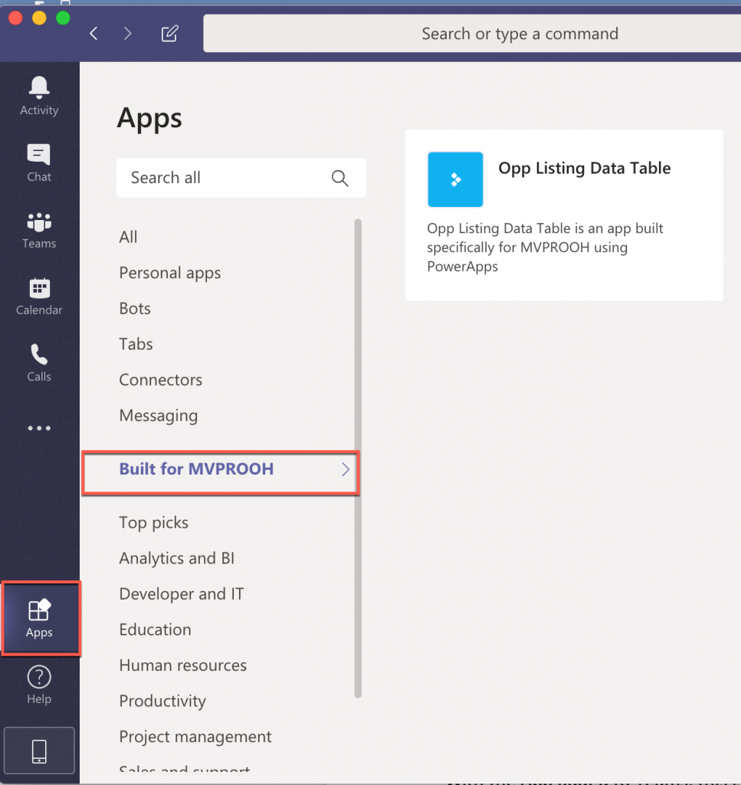This screenshot has height=785, width=741.
Task: Open the Productivity category
Action: [162, 701]
